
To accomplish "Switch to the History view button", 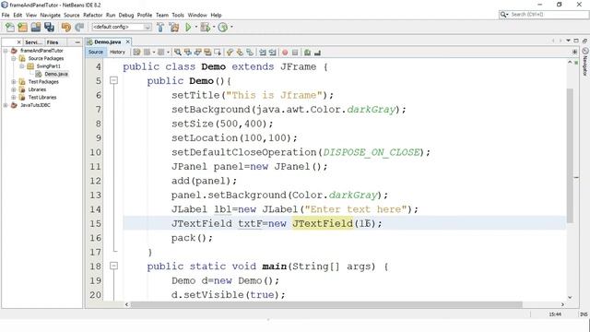I will point(117,52).
